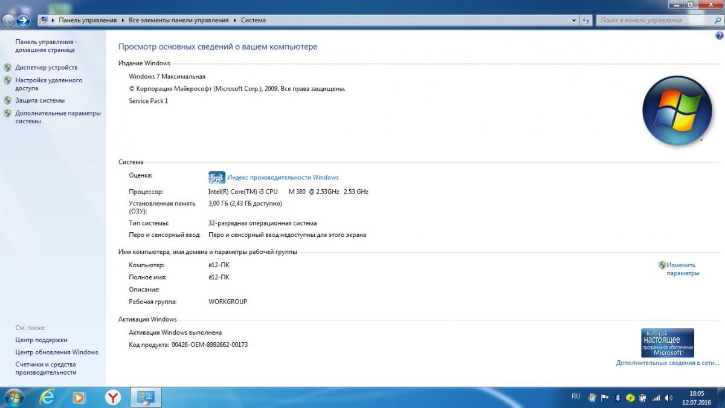Viewport: 725px width, 408px height.
Task: Open 'Центр обновления Windows' link
Action: (x=57, y=352)
